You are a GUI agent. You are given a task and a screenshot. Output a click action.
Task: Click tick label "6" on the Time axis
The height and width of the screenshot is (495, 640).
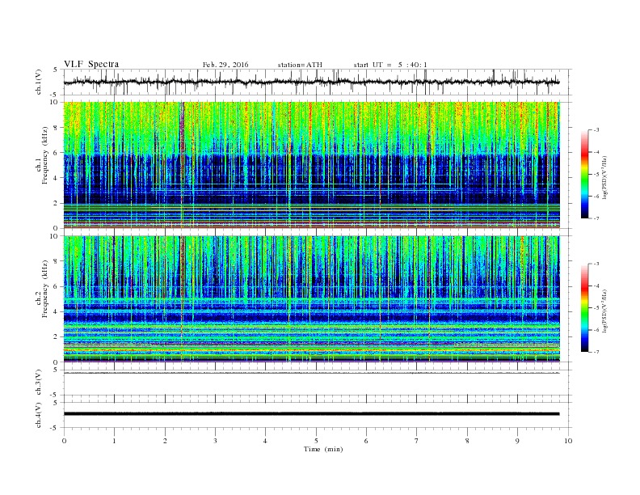pos(366,441)
